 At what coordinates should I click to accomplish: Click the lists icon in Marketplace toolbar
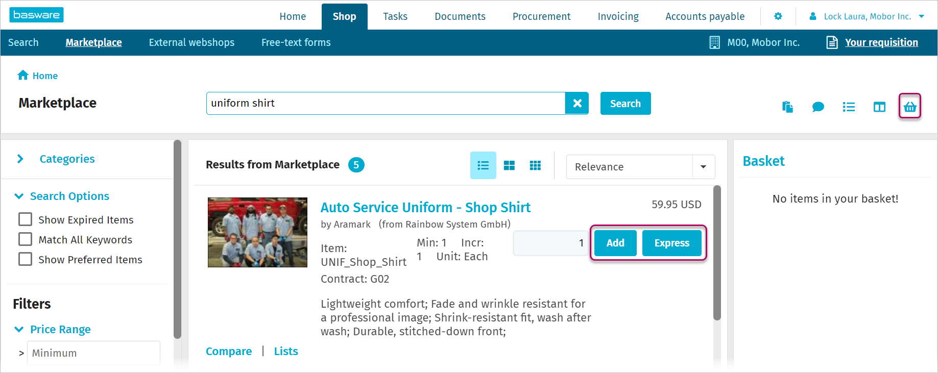(849, 107)
